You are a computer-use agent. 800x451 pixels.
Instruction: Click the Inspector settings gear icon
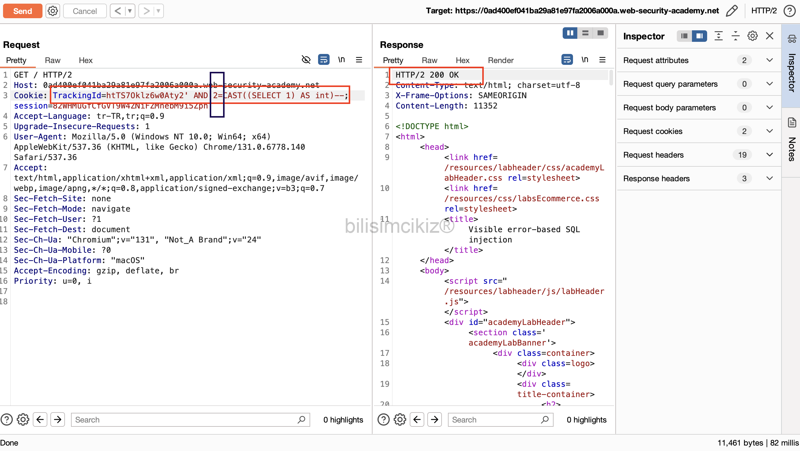(x=752, y=36)
